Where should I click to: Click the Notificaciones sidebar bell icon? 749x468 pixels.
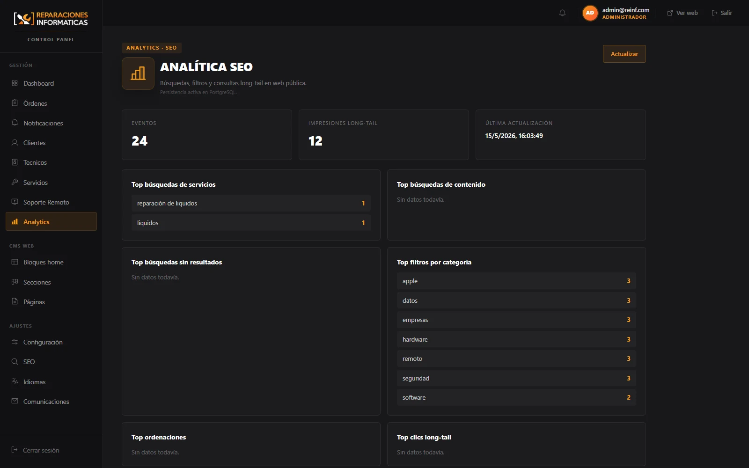pyautogui.click(x=15, y=123)
